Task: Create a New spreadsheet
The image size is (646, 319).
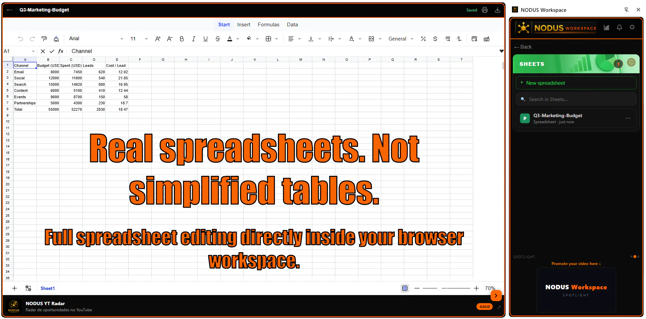Action: [x=576, y=83]
